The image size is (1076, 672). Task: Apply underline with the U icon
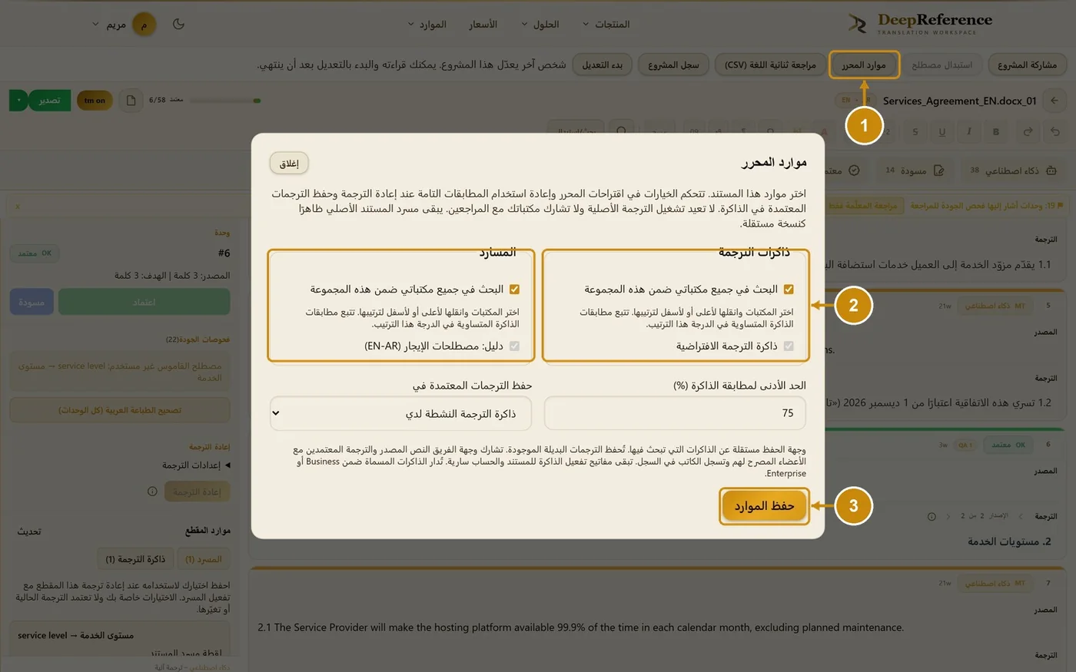[941, 131]
